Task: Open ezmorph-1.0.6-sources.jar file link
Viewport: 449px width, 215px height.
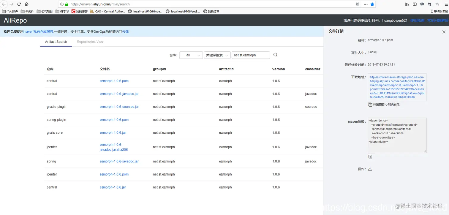Action: 119,107
